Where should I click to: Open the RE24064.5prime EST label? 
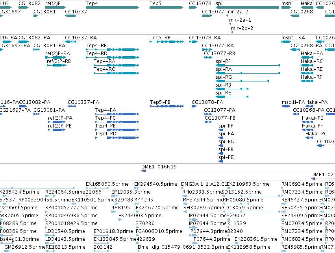point(65,192)
